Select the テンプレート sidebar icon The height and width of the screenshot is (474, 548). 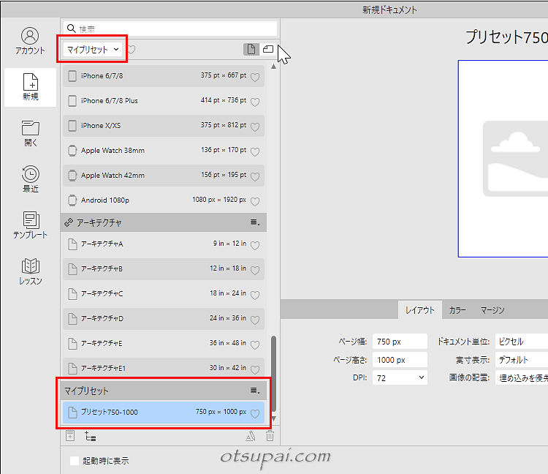click(x=30, y=225)
